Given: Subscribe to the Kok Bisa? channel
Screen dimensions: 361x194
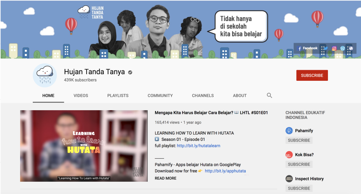Looking at the screenshot, I should 299,164.
